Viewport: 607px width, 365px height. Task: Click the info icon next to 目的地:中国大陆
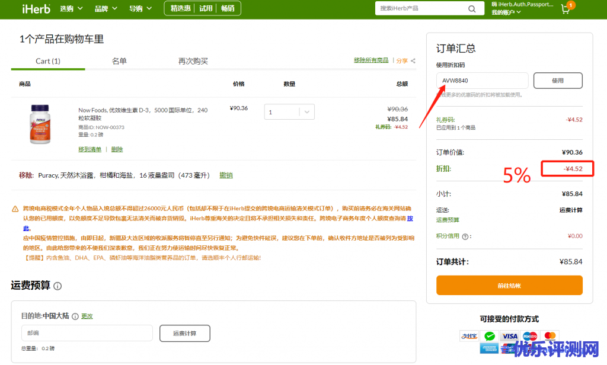coord(75,316)
